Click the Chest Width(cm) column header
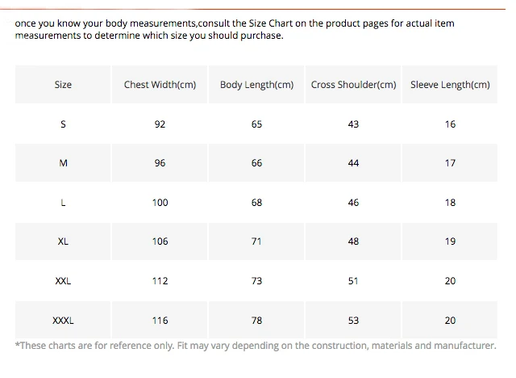The width and height of the screenshot is (516, 378). (160, 85)
